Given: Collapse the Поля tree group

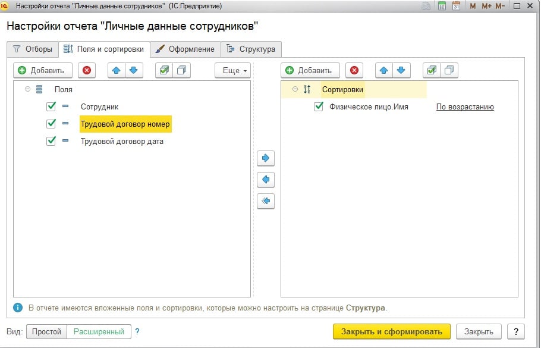Looking at the screenshot, I should pyautogui.click(x=27, y=89).
